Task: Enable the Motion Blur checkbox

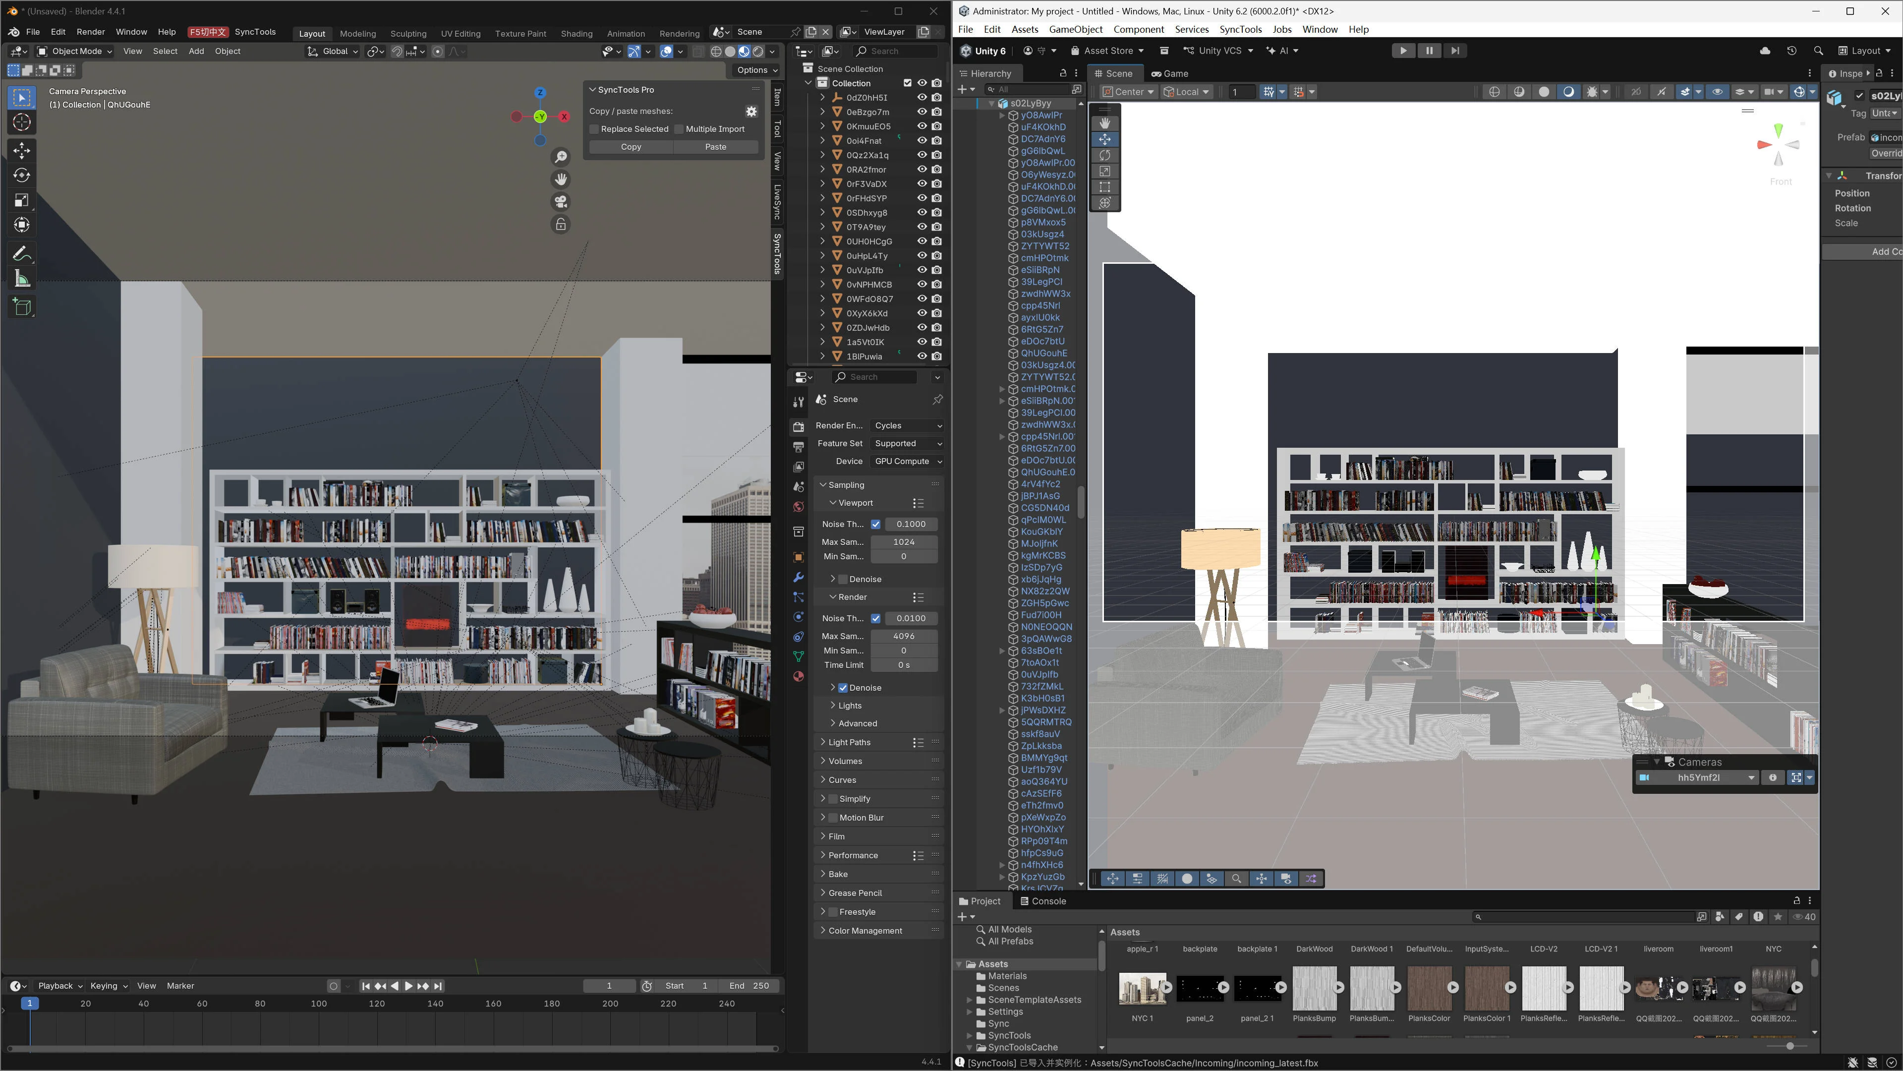Action: click(833, 818)
